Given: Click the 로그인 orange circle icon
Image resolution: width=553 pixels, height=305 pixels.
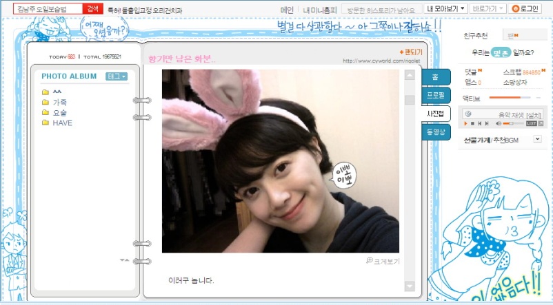Looking at the screenshot, I should click(516, 8).
